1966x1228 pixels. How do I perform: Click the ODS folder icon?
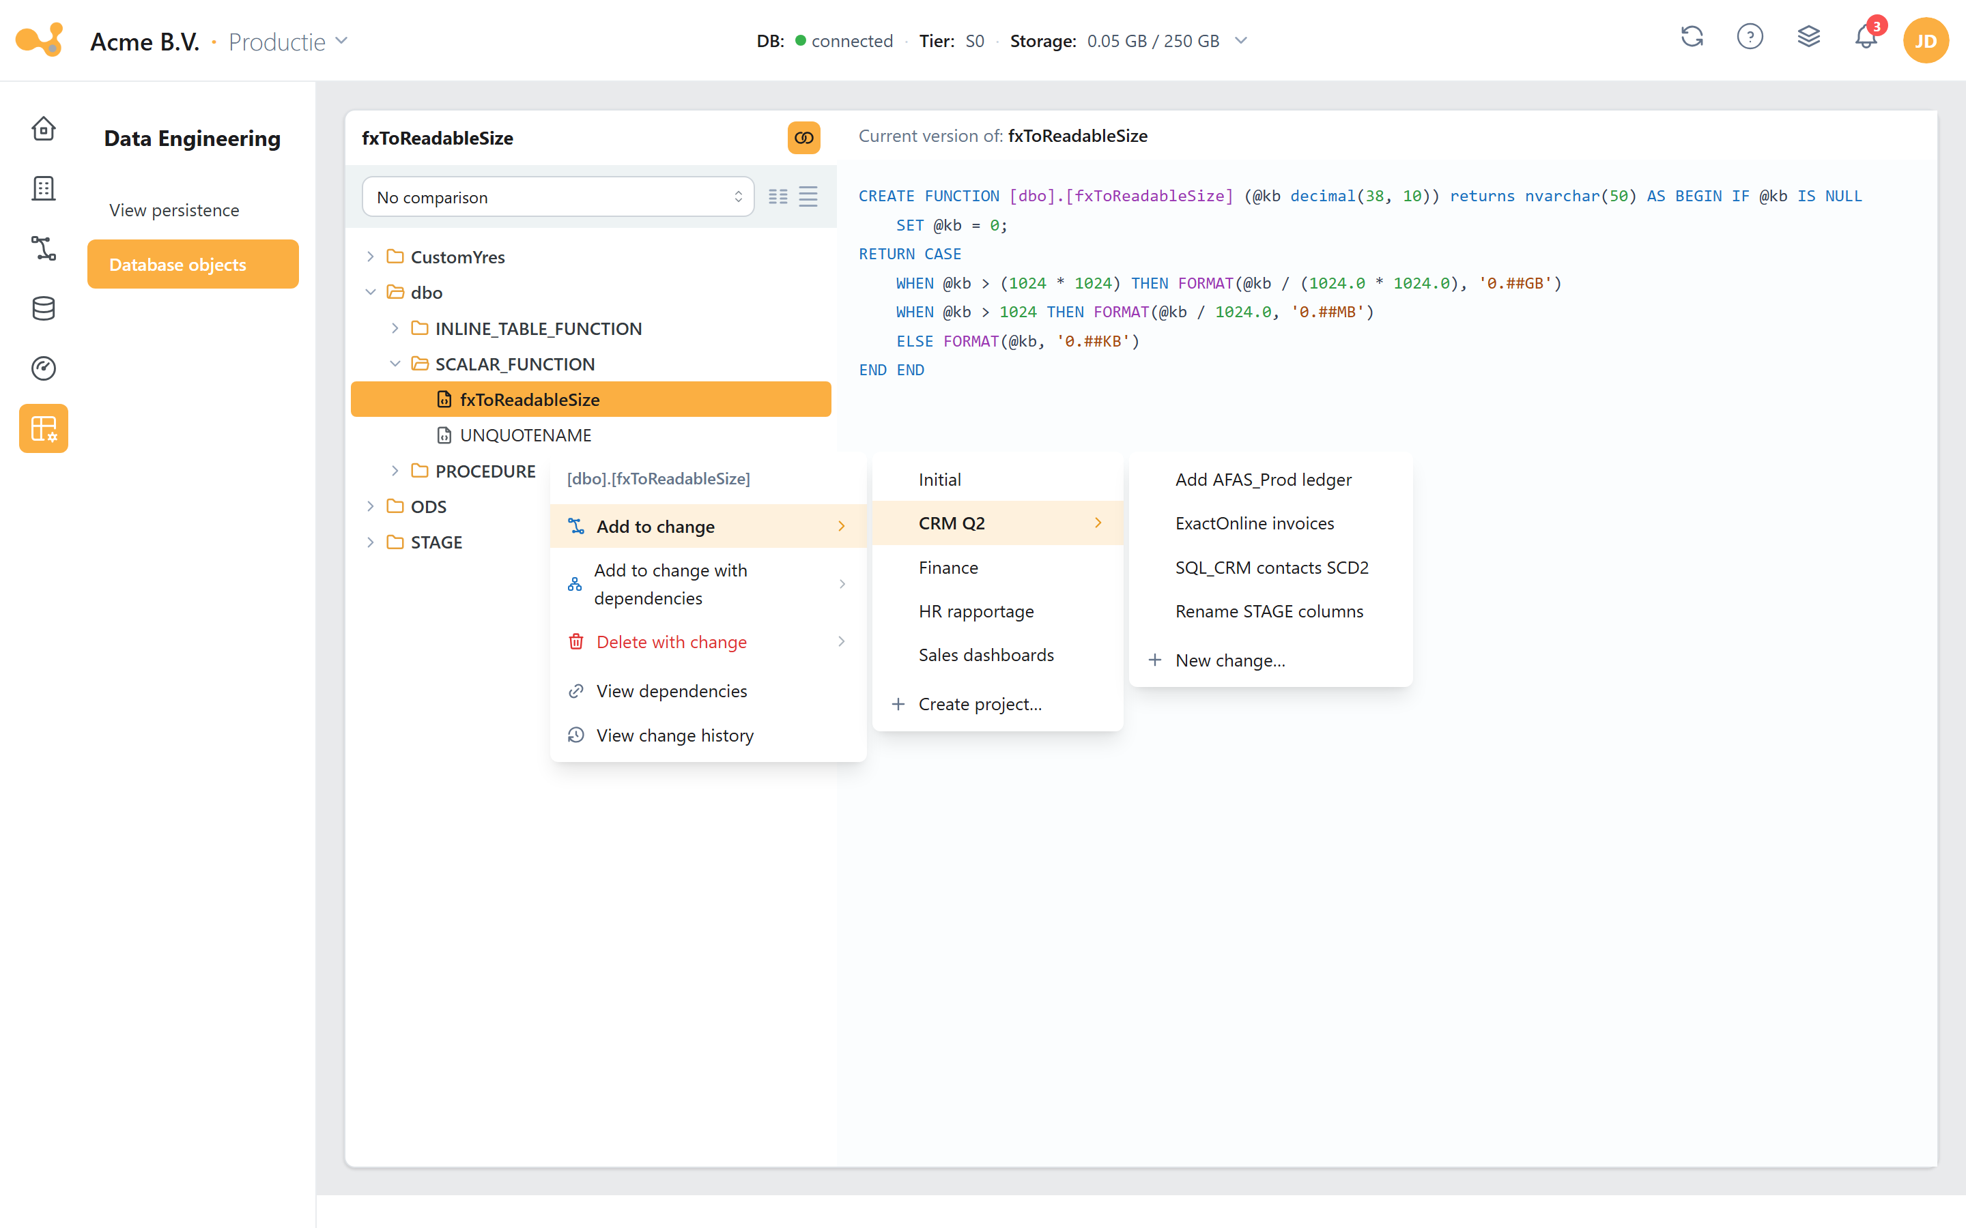click(395, 507)
